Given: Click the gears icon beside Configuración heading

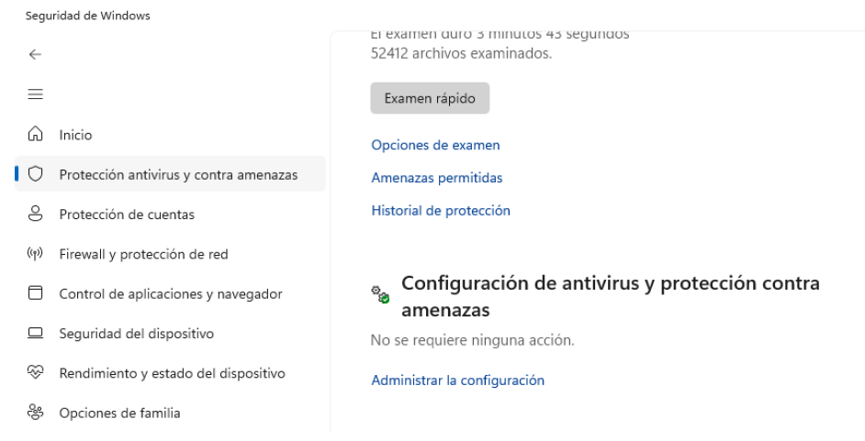Looking at the screenshot, I should pyautogui.click(x=380, y=294).
